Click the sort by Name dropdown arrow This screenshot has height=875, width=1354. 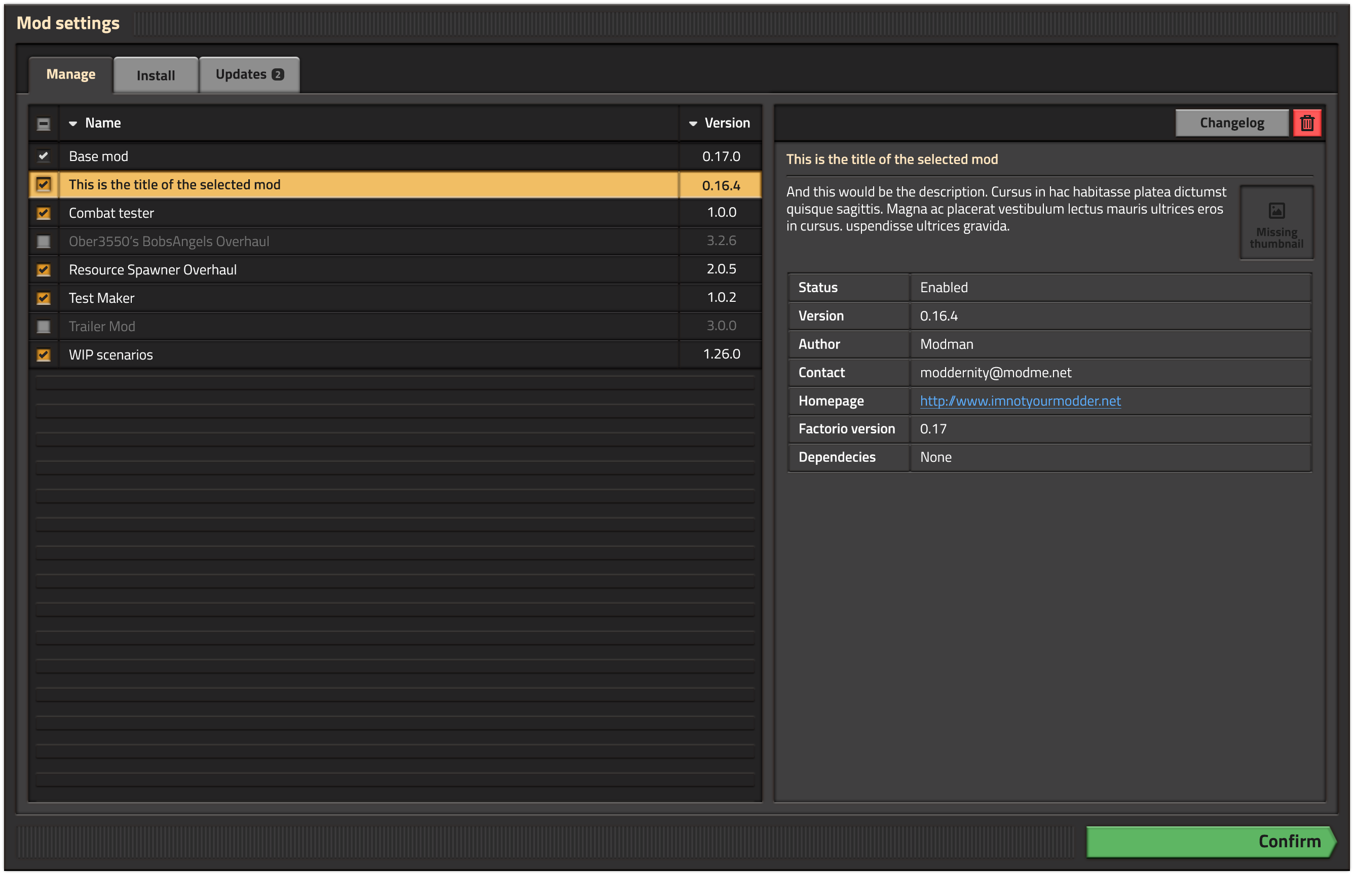pos(75,124)
